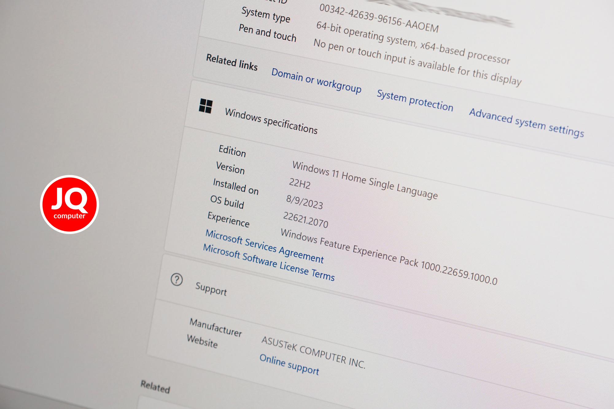Select the '64-bit operating system, x64-based processor' text
Image resolution: width=614 pixels, height=409 pixels.
(413, 43)
